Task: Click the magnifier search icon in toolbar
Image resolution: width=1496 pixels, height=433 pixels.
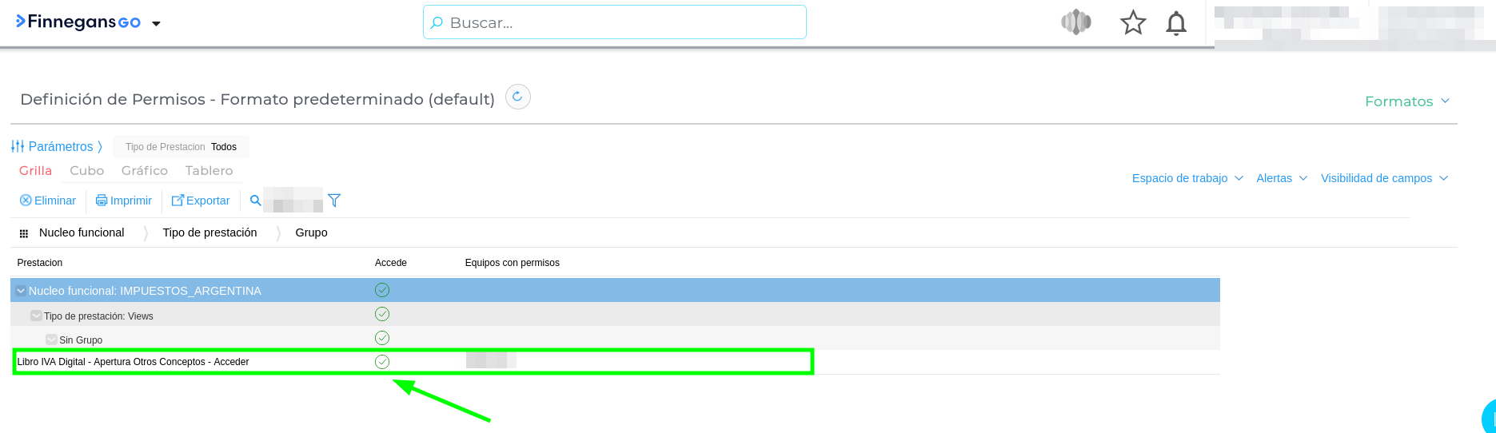Action: coord(256,201)
